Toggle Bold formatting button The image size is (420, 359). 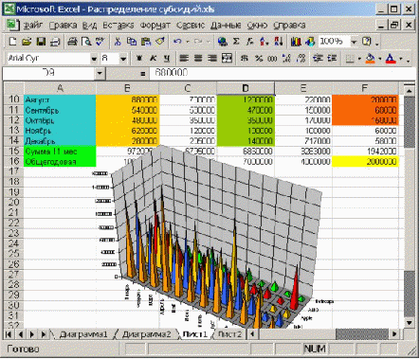coord(139,58)
